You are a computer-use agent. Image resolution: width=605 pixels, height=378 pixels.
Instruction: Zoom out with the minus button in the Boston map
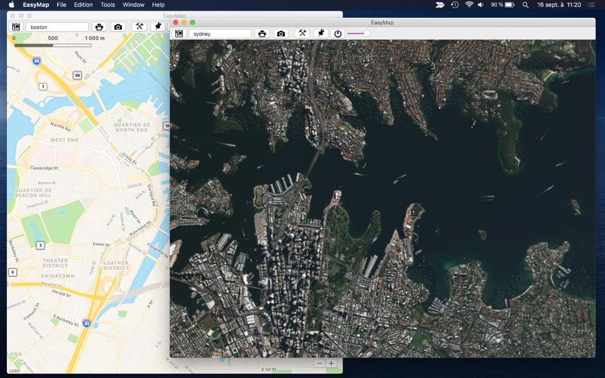[319, 363]
